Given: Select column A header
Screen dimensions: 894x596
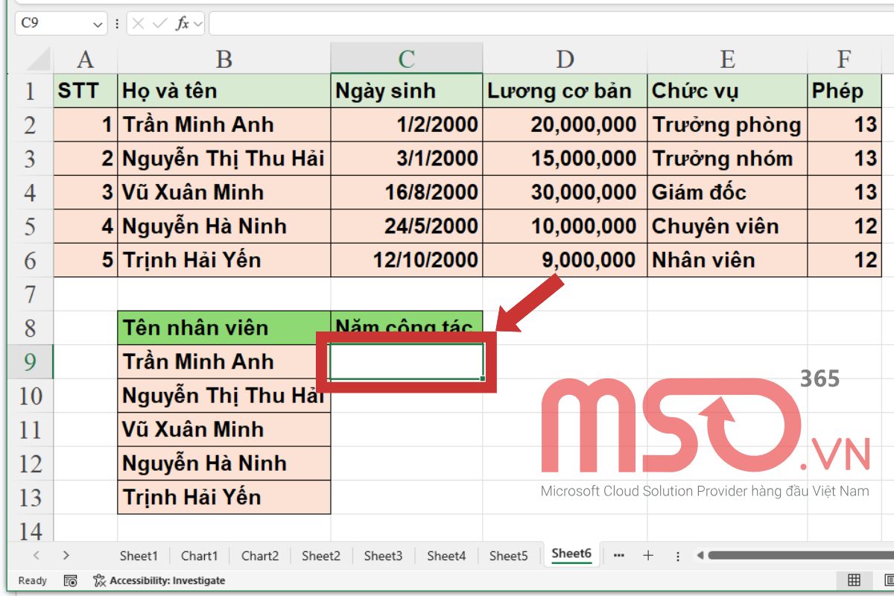Looking at the screenshot, I should [86, 59].
